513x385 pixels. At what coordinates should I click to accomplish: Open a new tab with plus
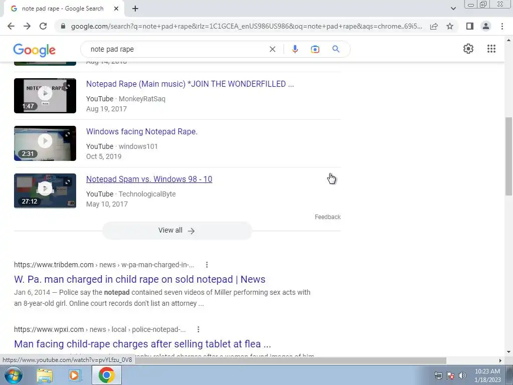click(135, 9)
